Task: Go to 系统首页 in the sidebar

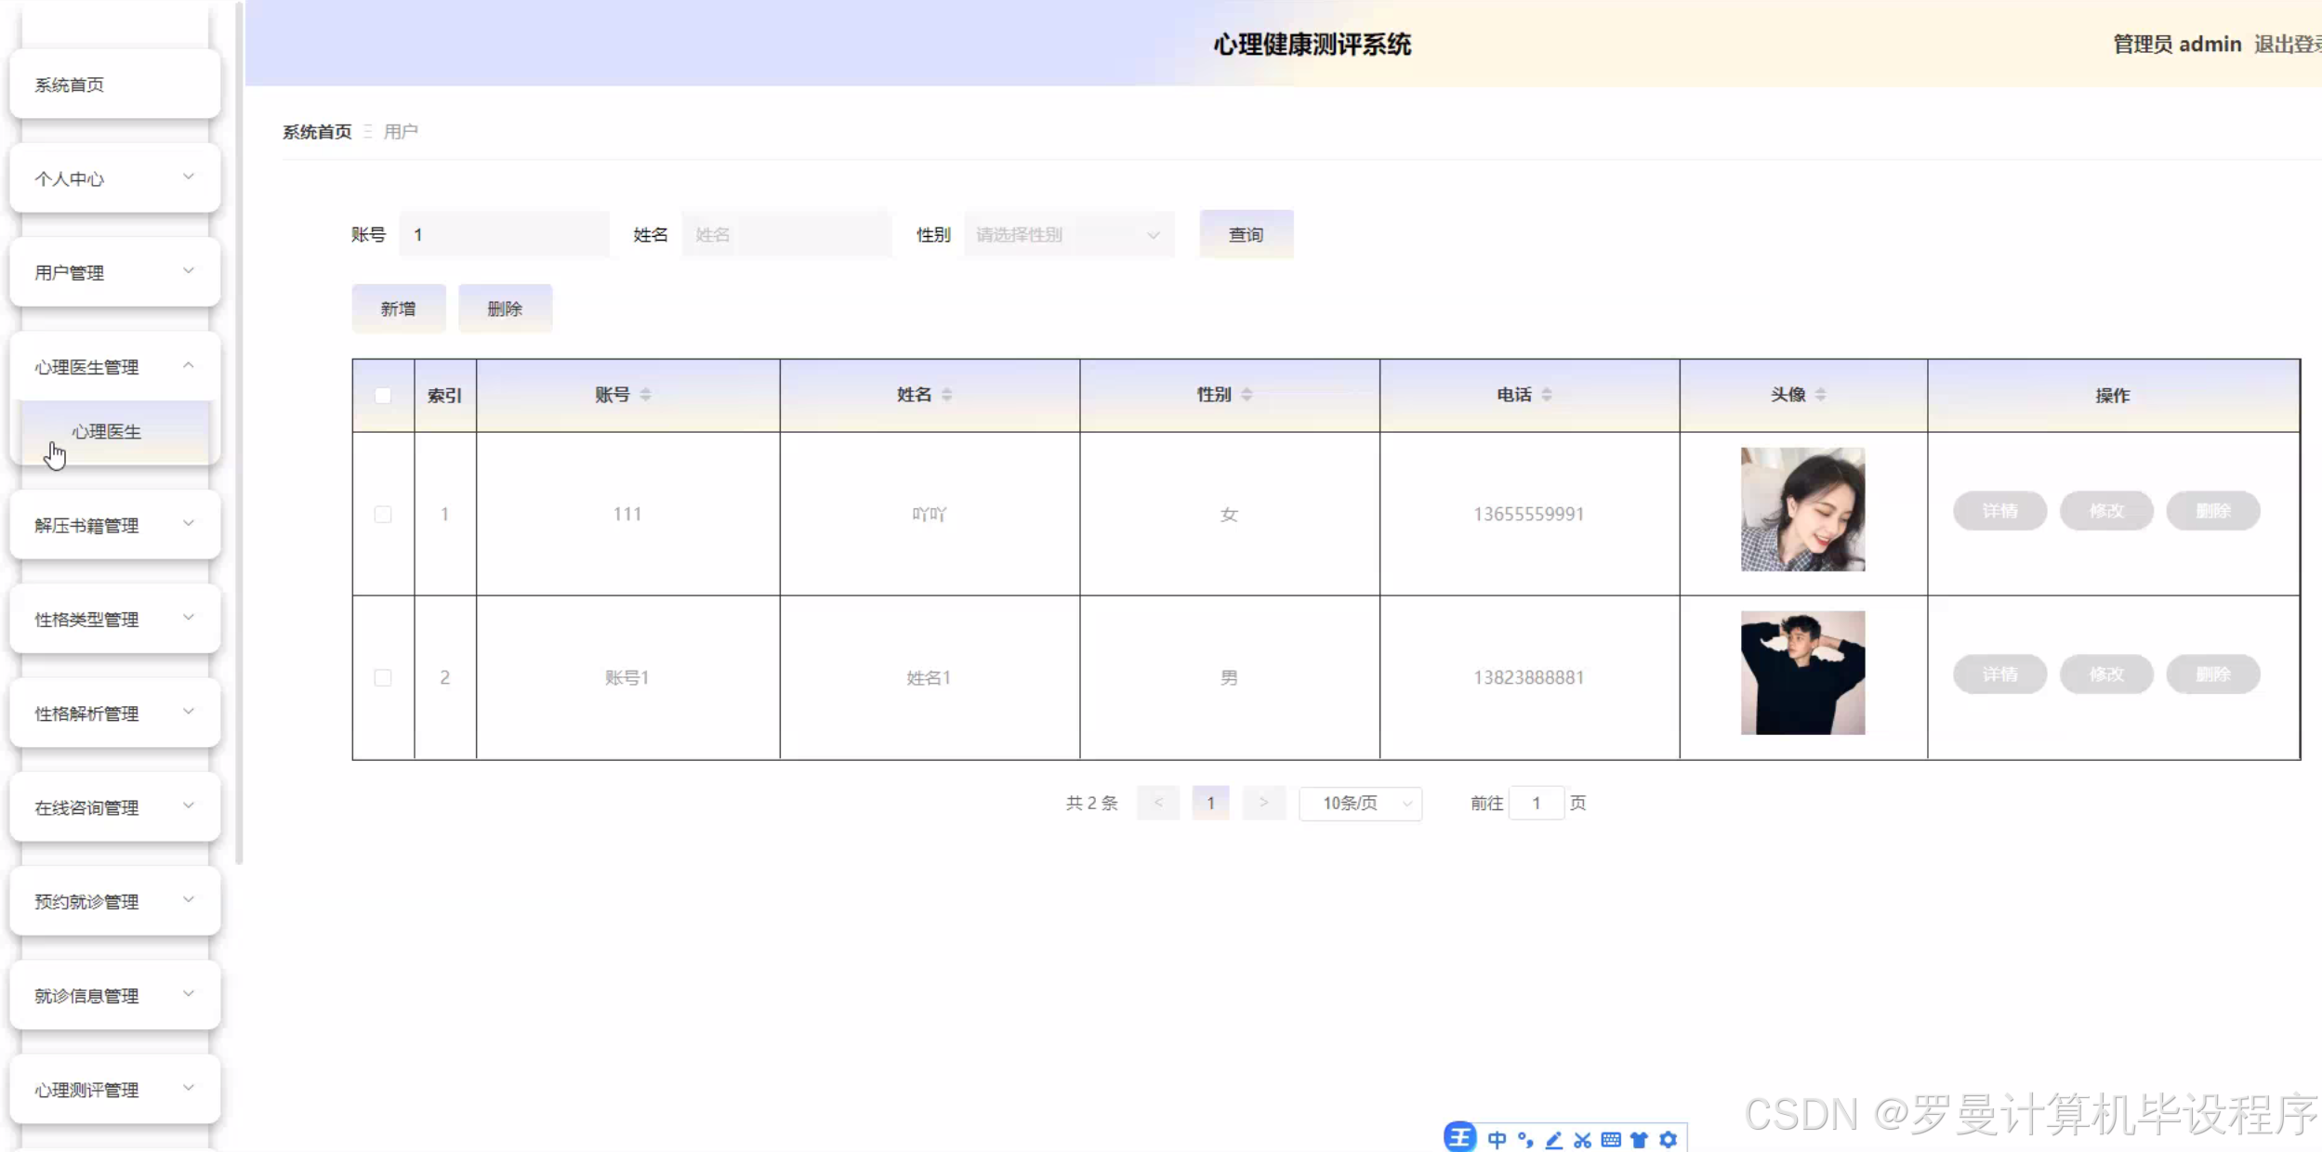Action: click(115, 85)
